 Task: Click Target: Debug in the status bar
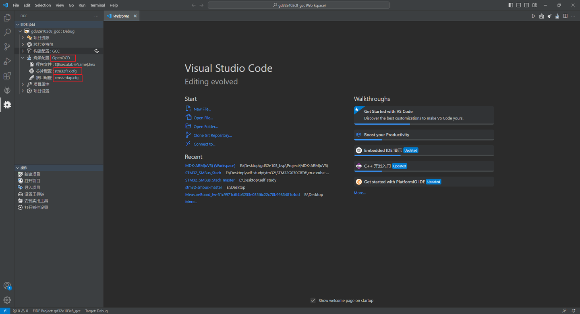pos(96,310)
